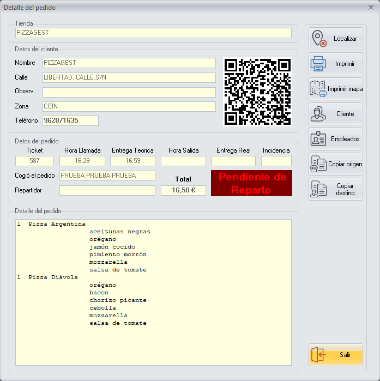Viewport: 380px width, 381px height.
Task: Select the Calle address field
Action: [x=129, y=77]
